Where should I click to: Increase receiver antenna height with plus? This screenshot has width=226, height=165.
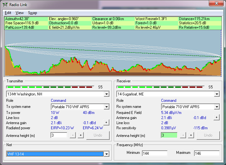pyautogui.click(x=191, y=135)
